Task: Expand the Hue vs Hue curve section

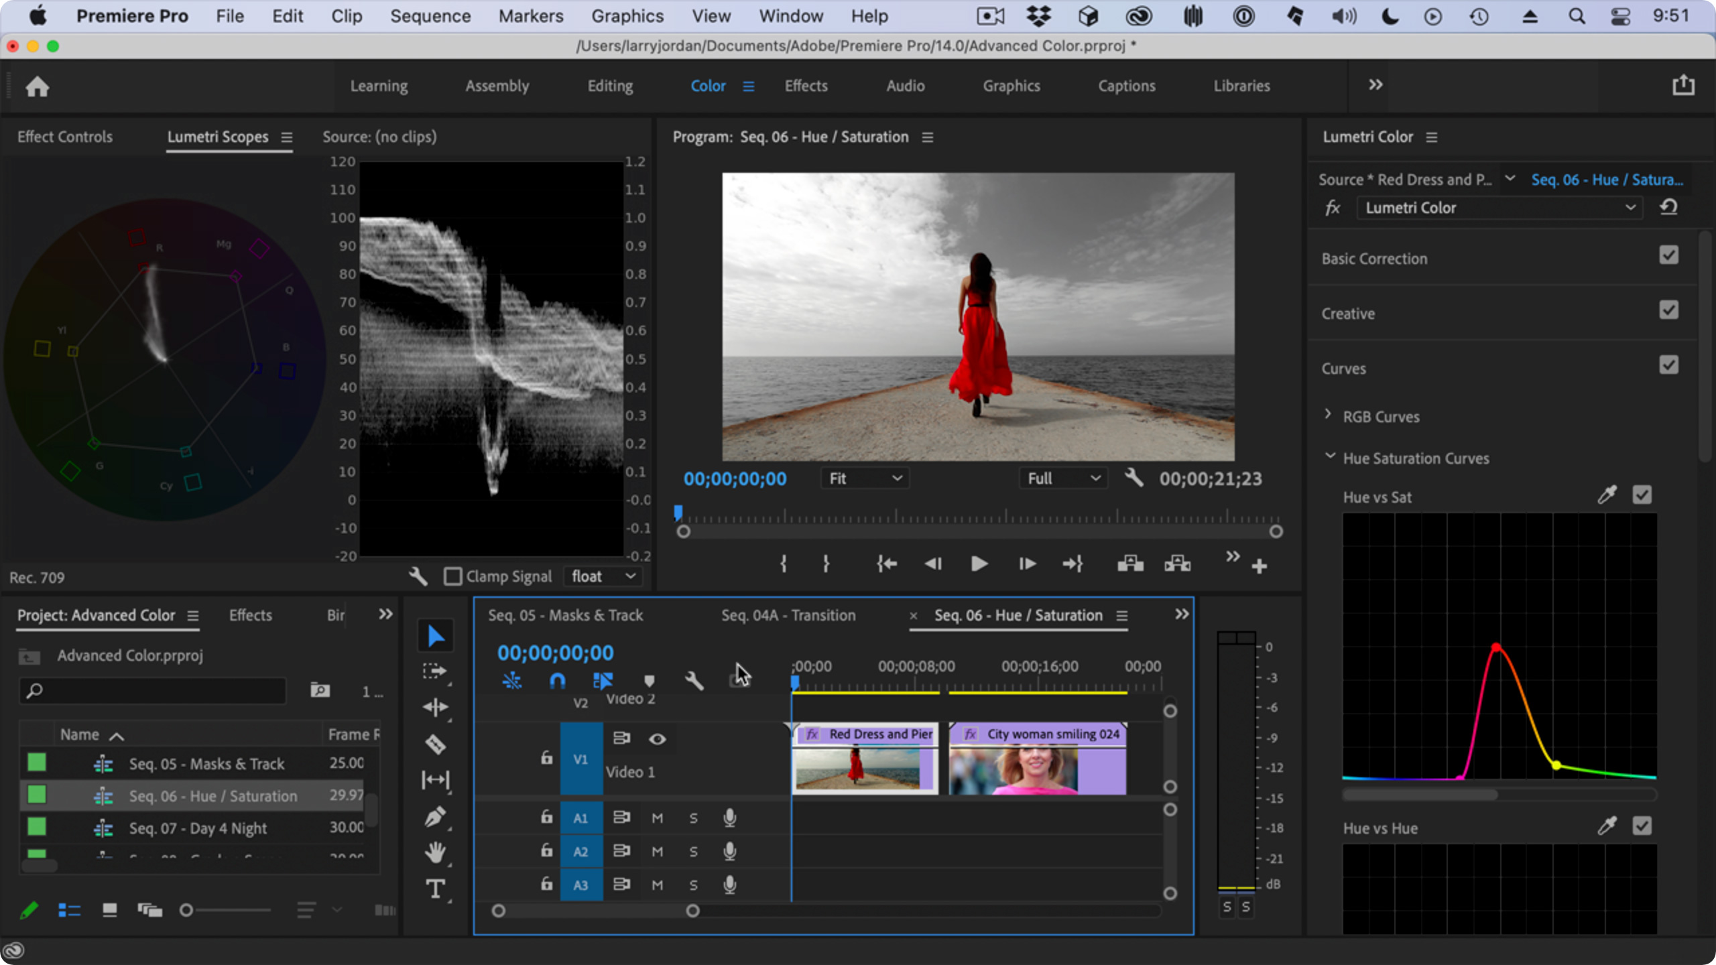Action: click(1380, 827)
